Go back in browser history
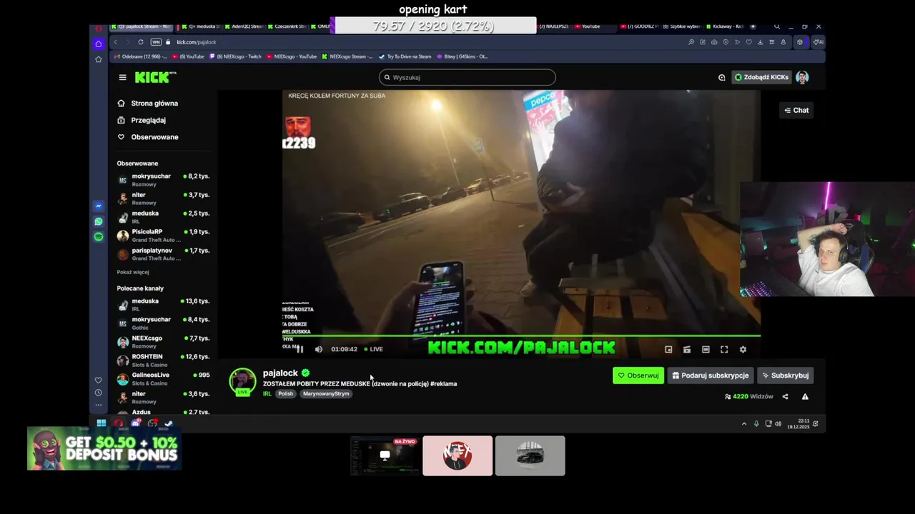The width and height of the screenshot is (915, 514). pyautogui.click(x=116, y=42)
